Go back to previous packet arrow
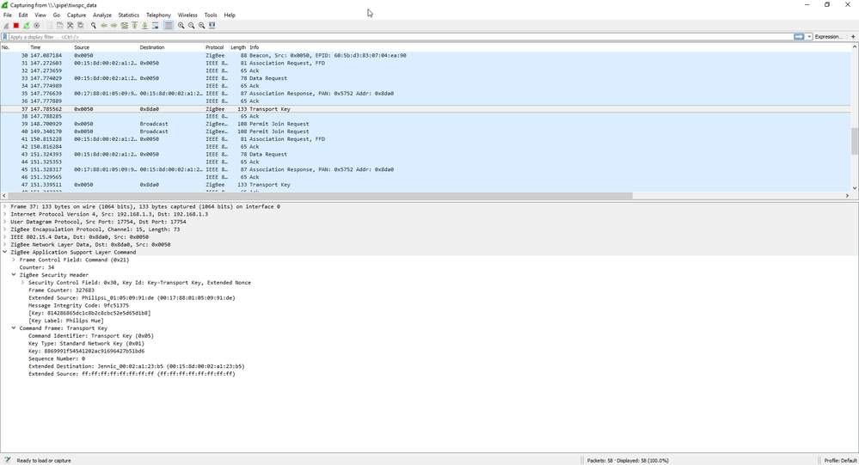Image resolution: width=859 pixels, height=465 pixels. [x=103, y=26]
